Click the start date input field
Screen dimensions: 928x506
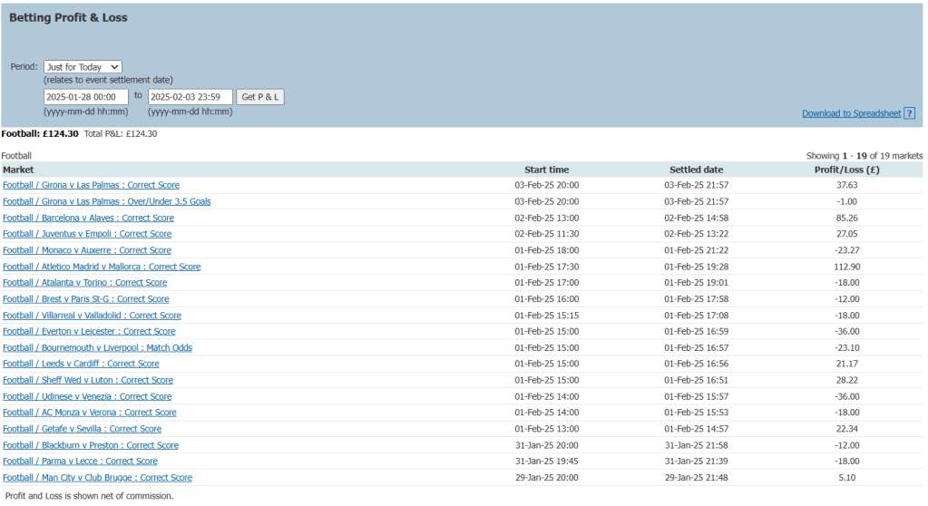[86, 97]
